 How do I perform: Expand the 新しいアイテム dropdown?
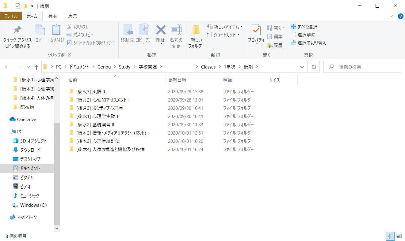click(x=242, y=27)
